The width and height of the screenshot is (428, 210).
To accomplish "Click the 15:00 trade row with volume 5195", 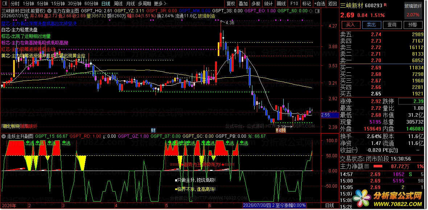I will click(x=382, y=181).
